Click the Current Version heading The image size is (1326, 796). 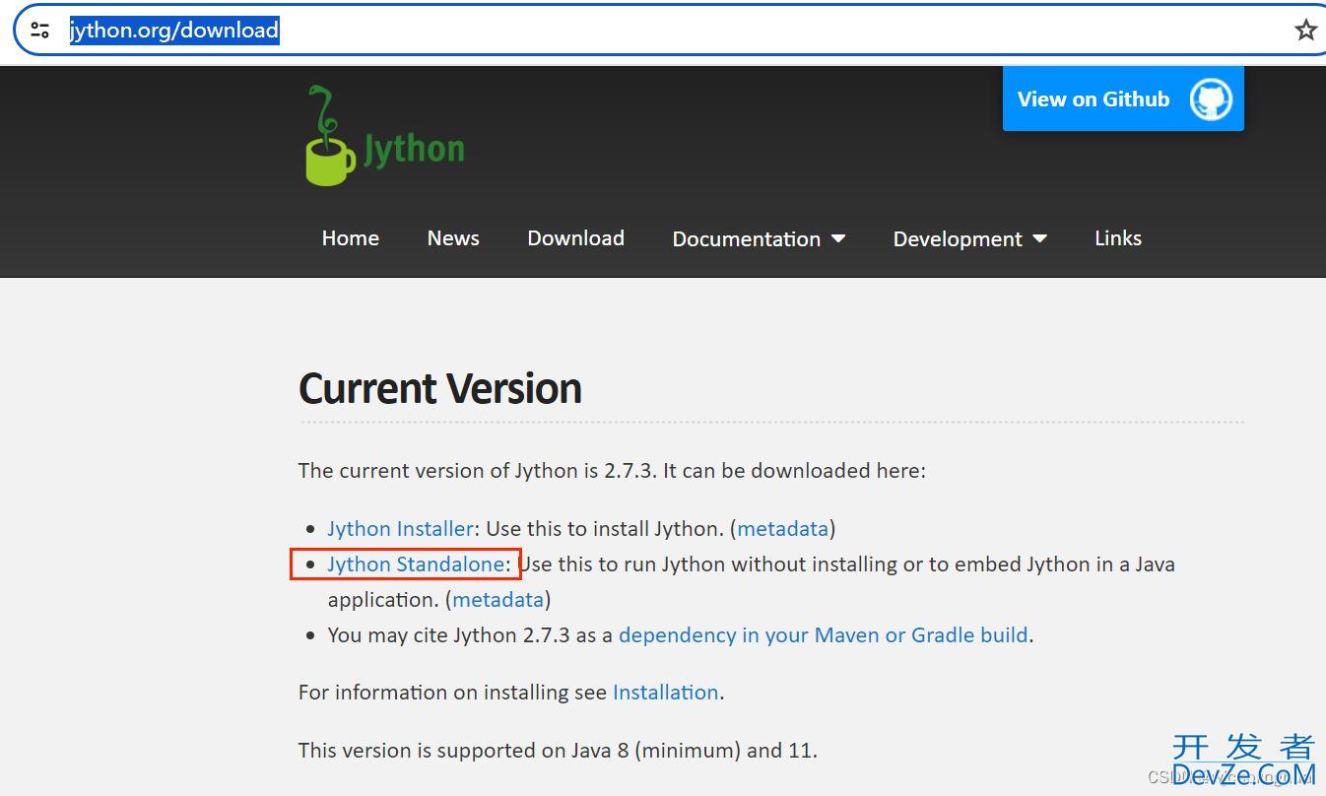click(x=439, y=388)
